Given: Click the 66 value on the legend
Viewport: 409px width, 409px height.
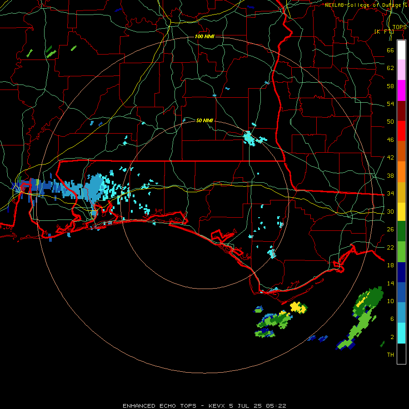Looking at the screenshot, I should (x=390, y=50).
